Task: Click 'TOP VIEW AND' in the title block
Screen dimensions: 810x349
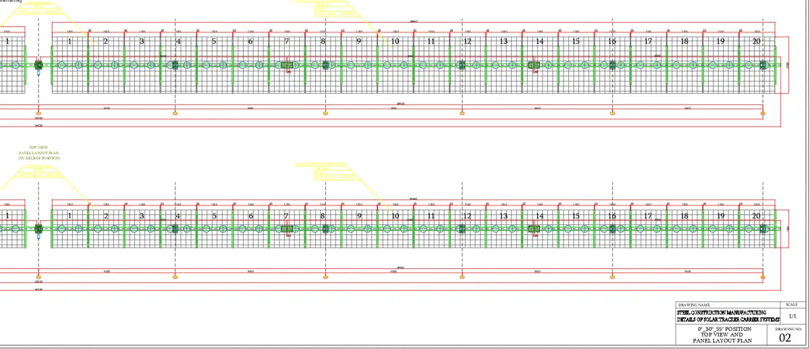Action: click(x=722, y=334)
